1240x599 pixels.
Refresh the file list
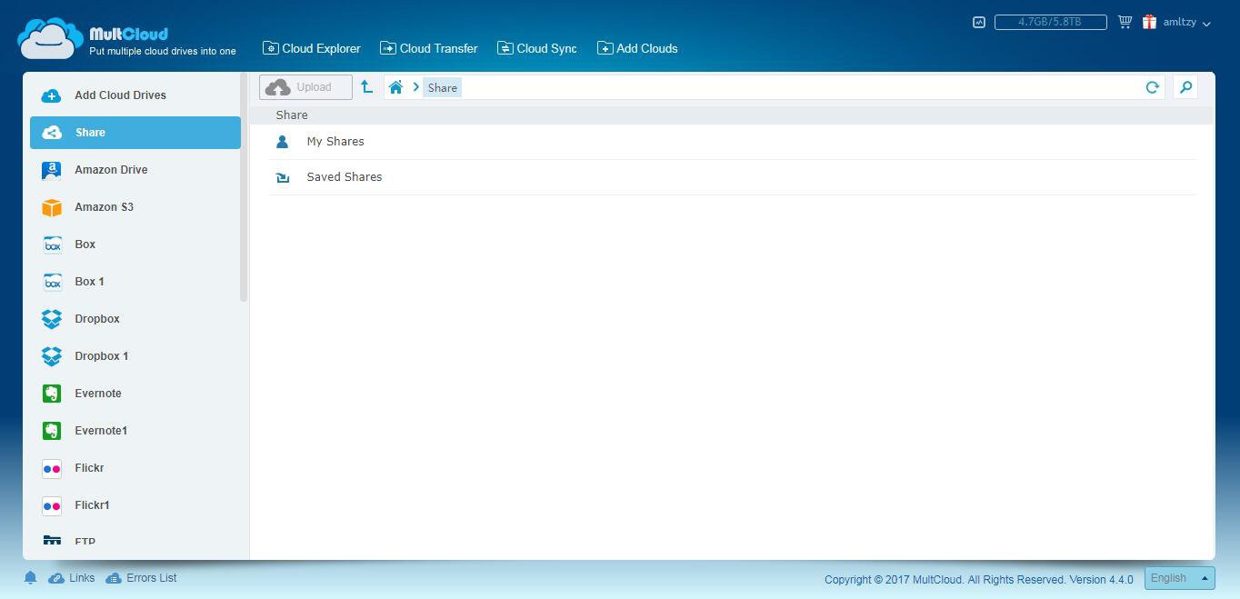(x=1152, y=87)
